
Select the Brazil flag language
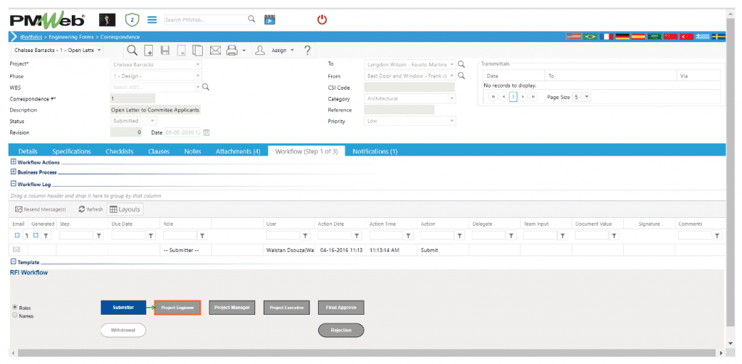pos(590,36)
